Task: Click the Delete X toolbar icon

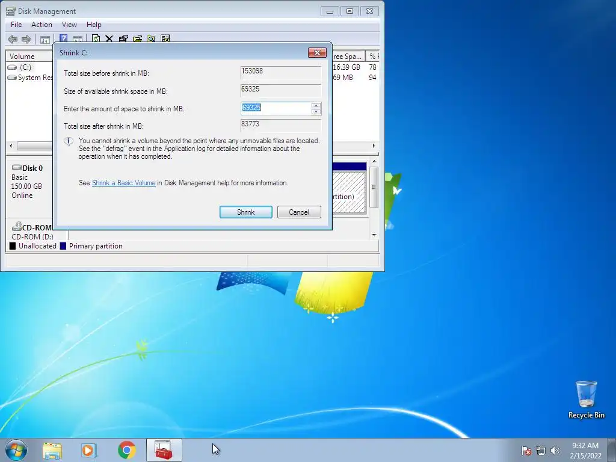Action: [109, 38]
